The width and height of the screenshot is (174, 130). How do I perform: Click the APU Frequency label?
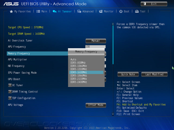(17, 47)
